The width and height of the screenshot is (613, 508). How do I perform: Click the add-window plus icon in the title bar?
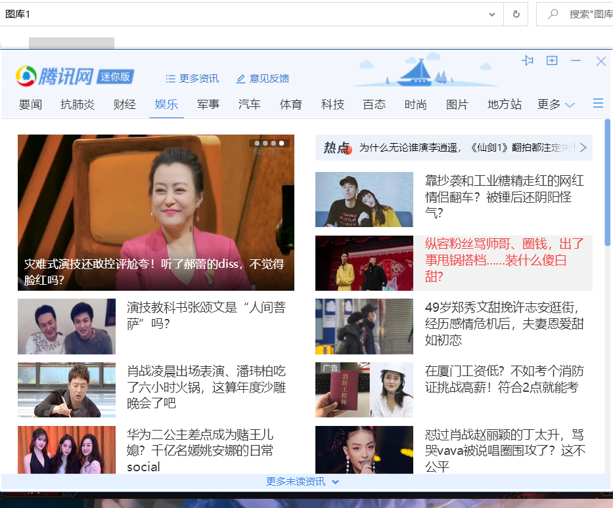(552, 60)
